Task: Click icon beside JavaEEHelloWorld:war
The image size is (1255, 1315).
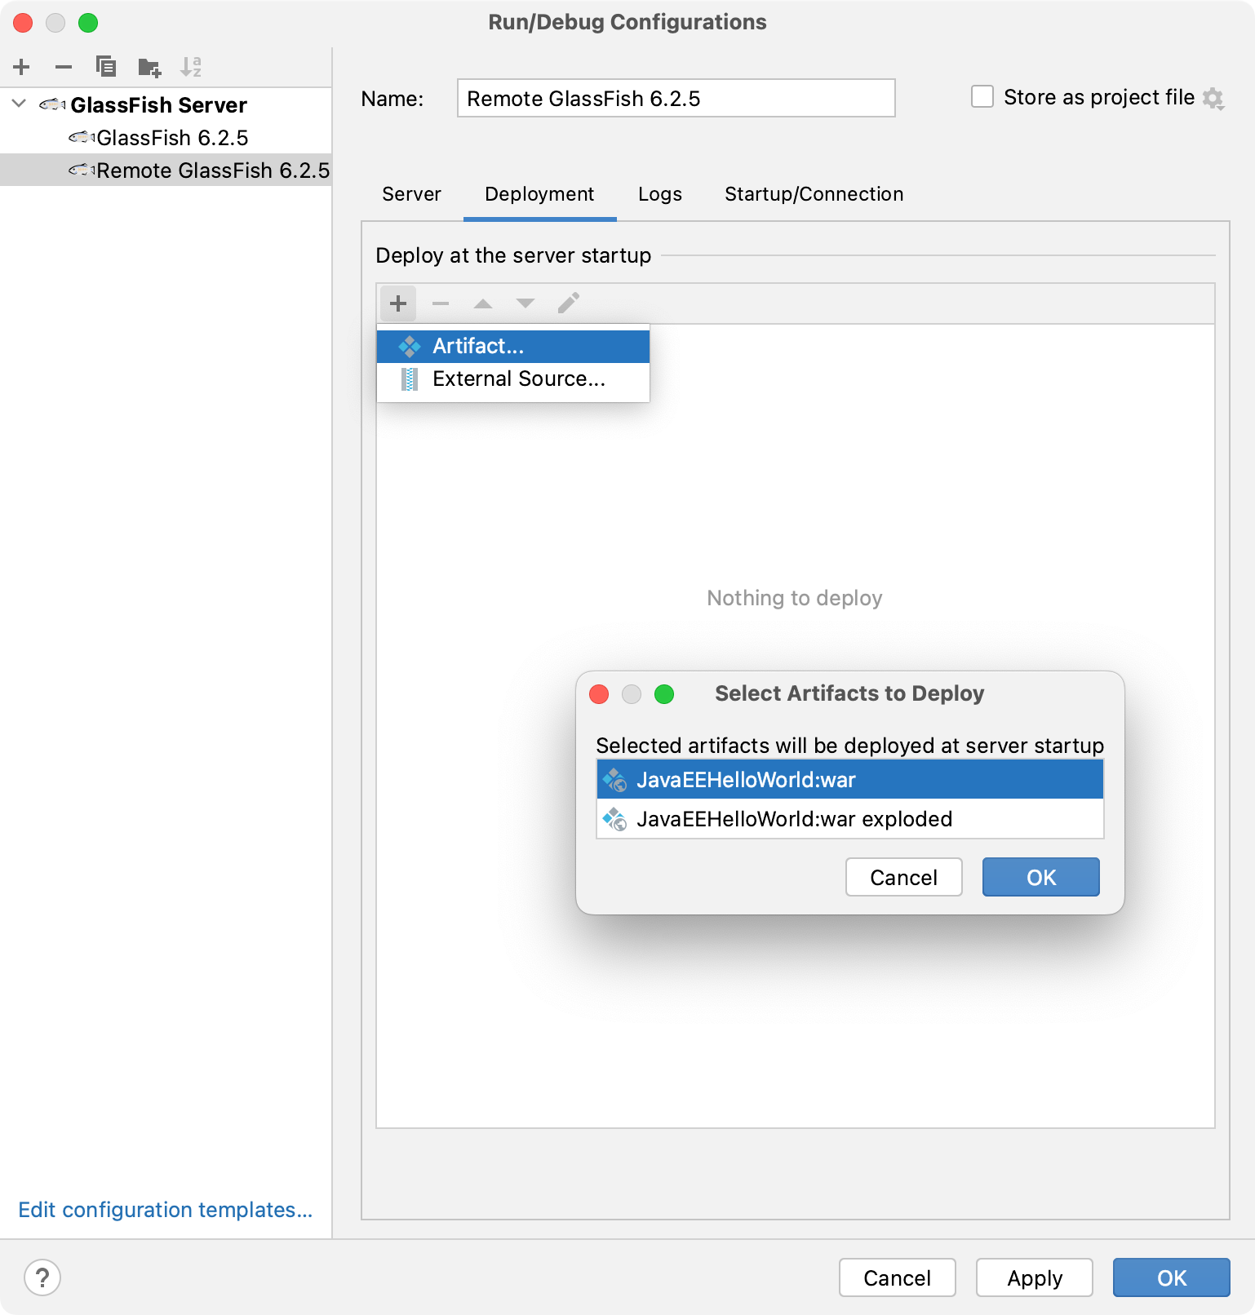Action: (x=614, y=780)
